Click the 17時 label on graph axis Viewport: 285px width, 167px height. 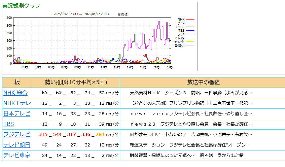[x=130, y=67]
